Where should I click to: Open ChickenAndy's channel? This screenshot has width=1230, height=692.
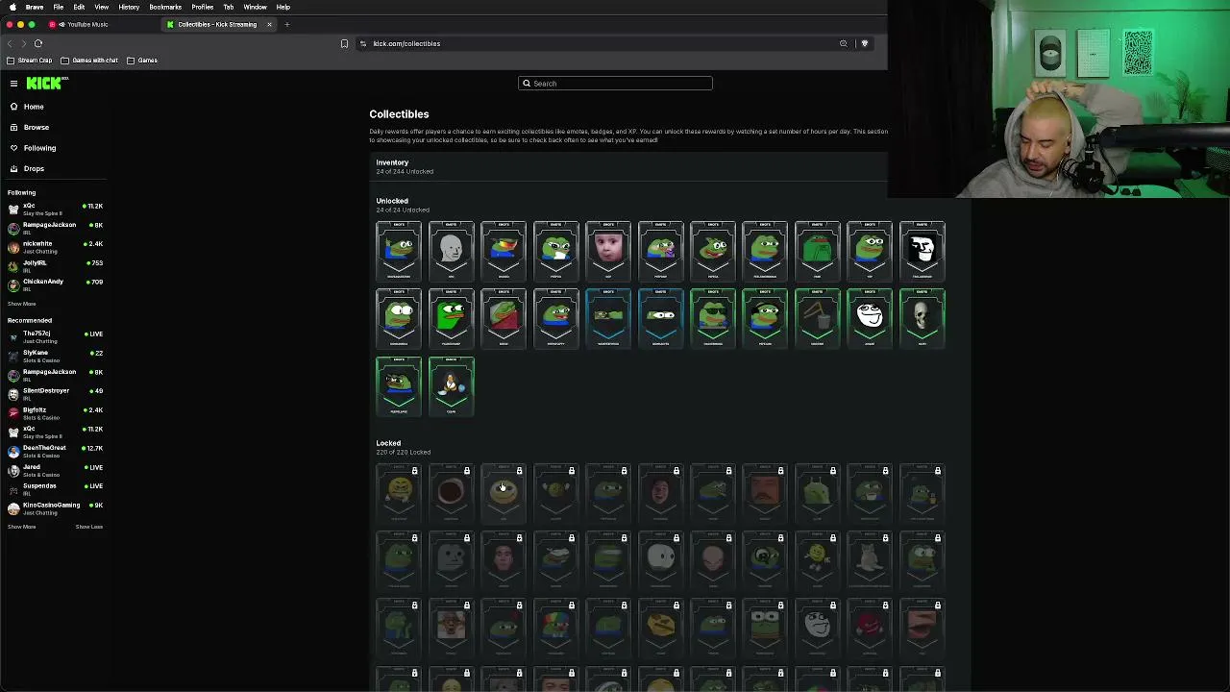coord(55,284)
